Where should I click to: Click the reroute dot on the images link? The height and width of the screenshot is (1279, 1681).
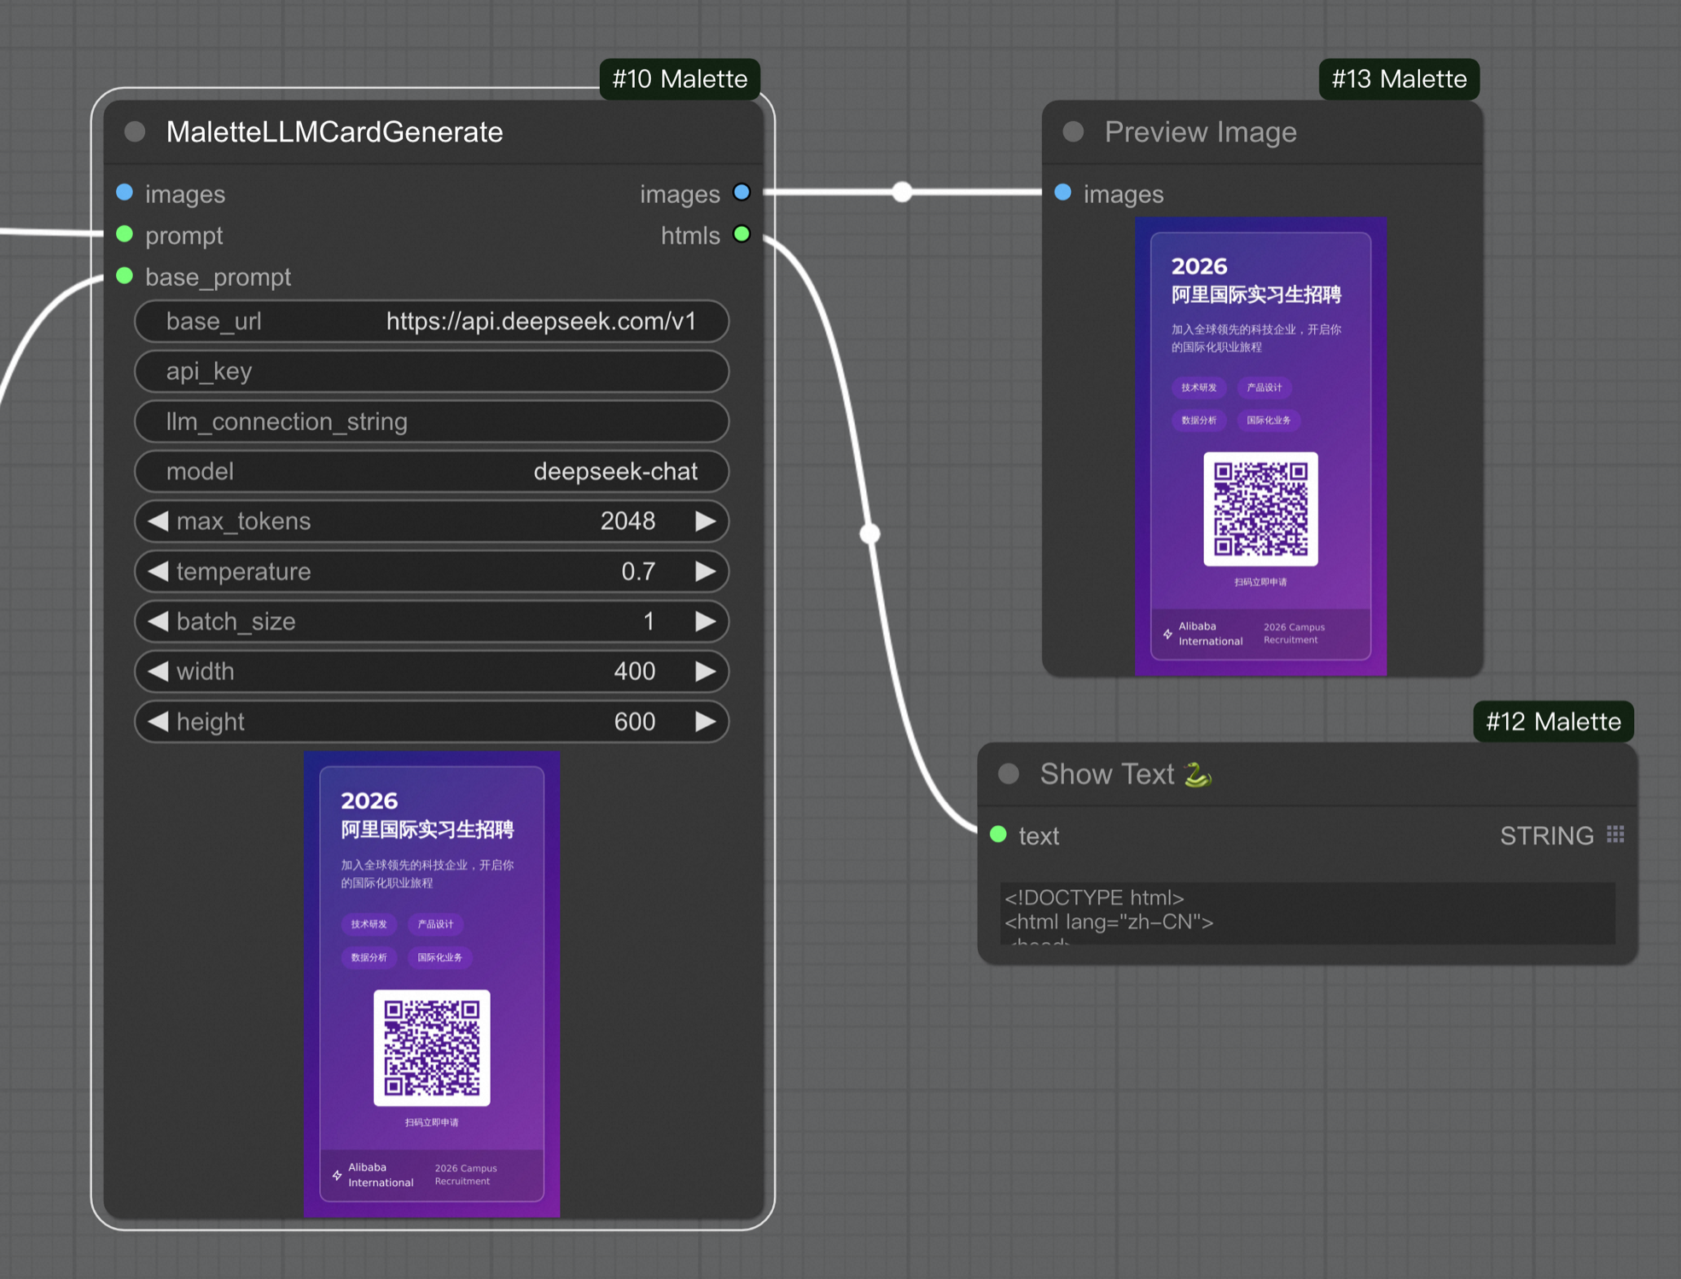point(902,192)
